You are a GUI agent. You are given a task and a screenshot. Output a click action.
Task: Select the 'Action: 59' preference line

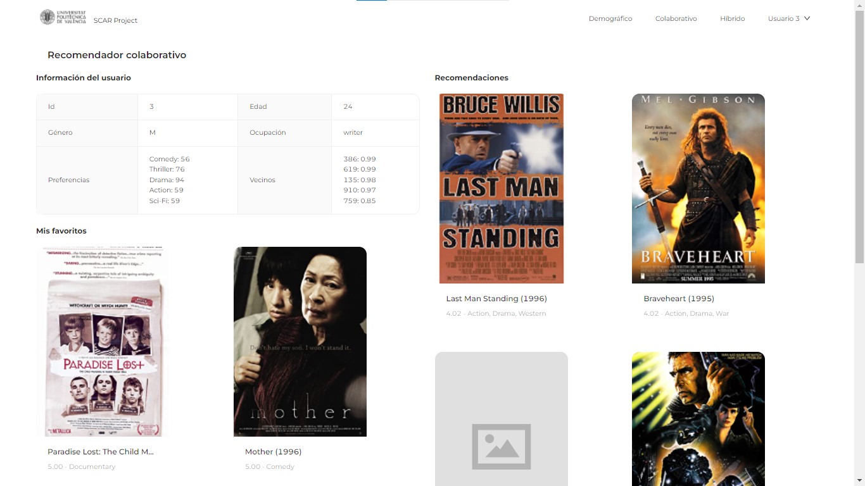point(167,190)
